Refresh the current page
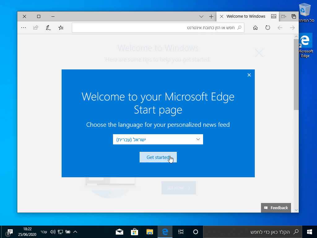 click(268, 28)
